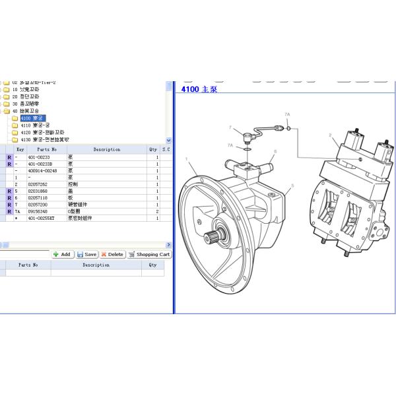The height and width of the screenshot is (396, 396).
Task: Click the R marker for part 02057200
Action: [x=9, y=205]
